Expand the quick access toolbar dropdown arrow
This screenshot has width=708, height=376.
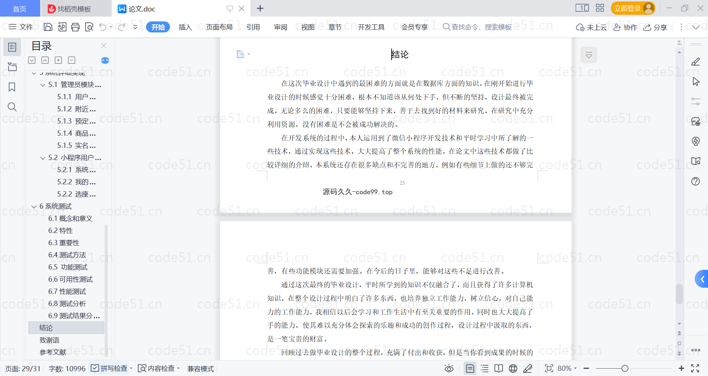point(135,27)
